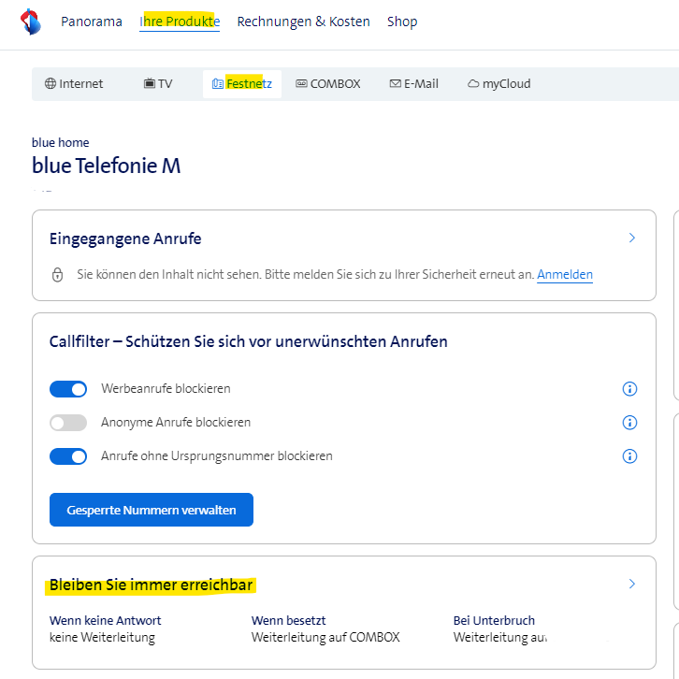
Task: Turn off Anrufe ohne Ursprungsnummer blockieren
Action: click(68, 456)
